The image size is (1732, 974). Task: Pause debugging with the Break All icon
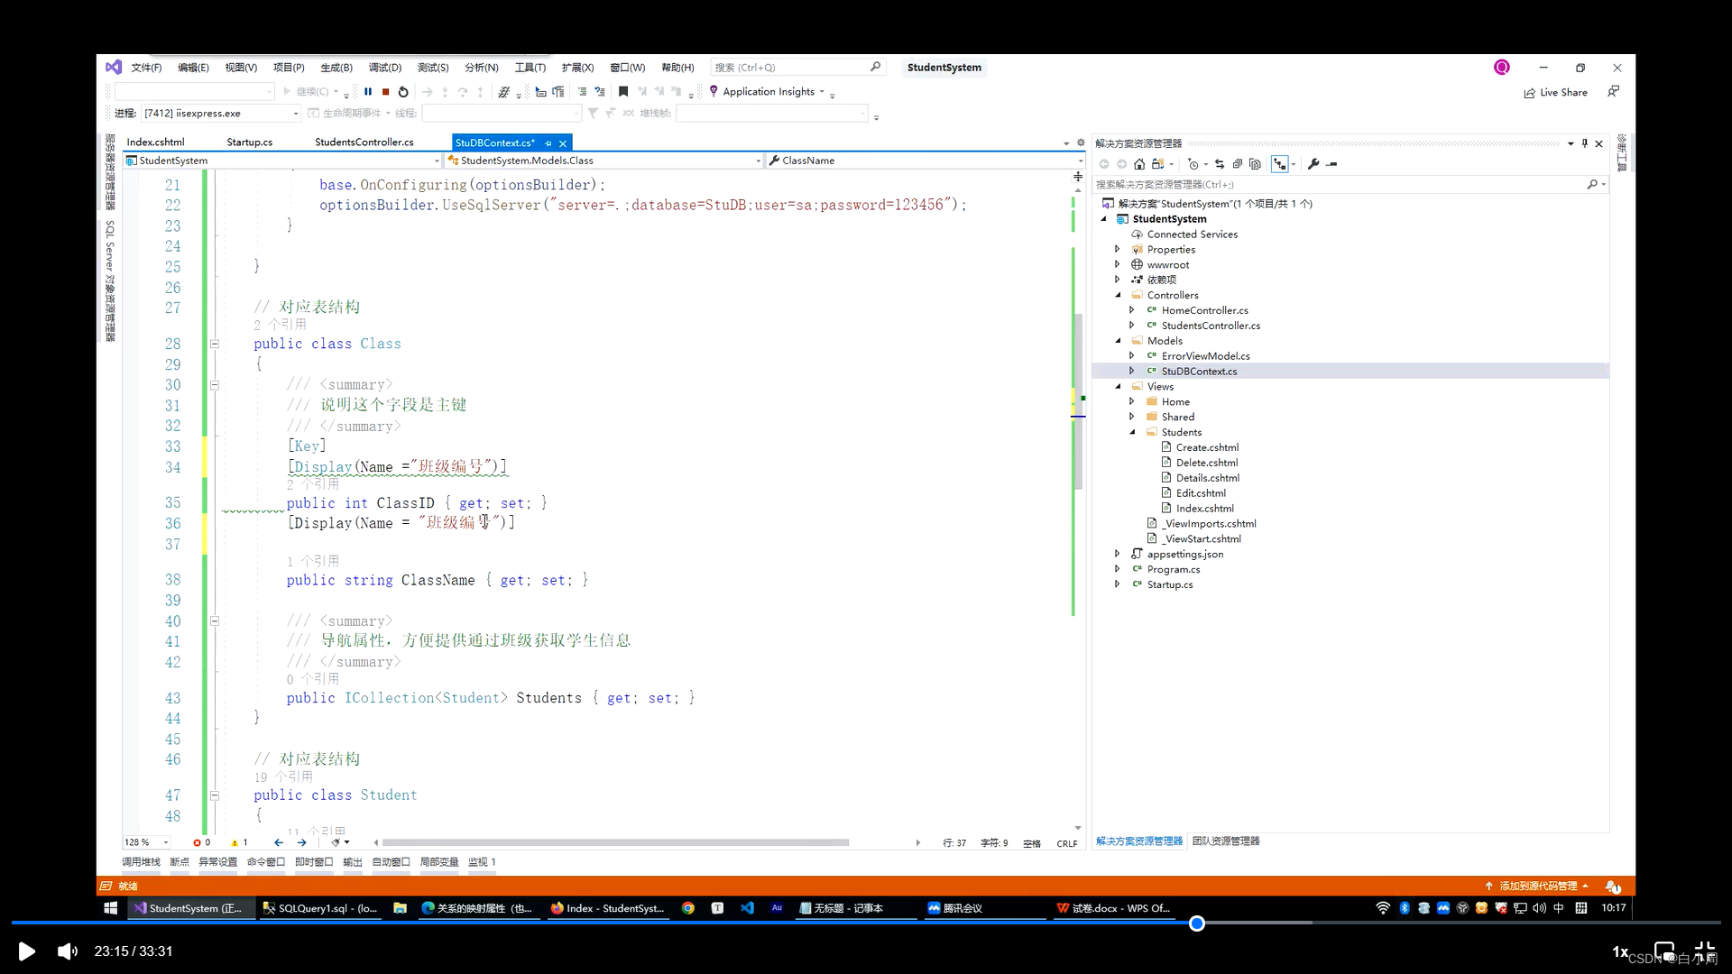click(368, 92)
